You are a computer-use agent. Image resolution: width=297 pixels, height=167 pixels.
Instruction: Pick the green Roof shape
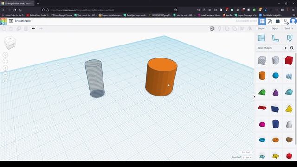pyautogui.click(x=262, y=92)
